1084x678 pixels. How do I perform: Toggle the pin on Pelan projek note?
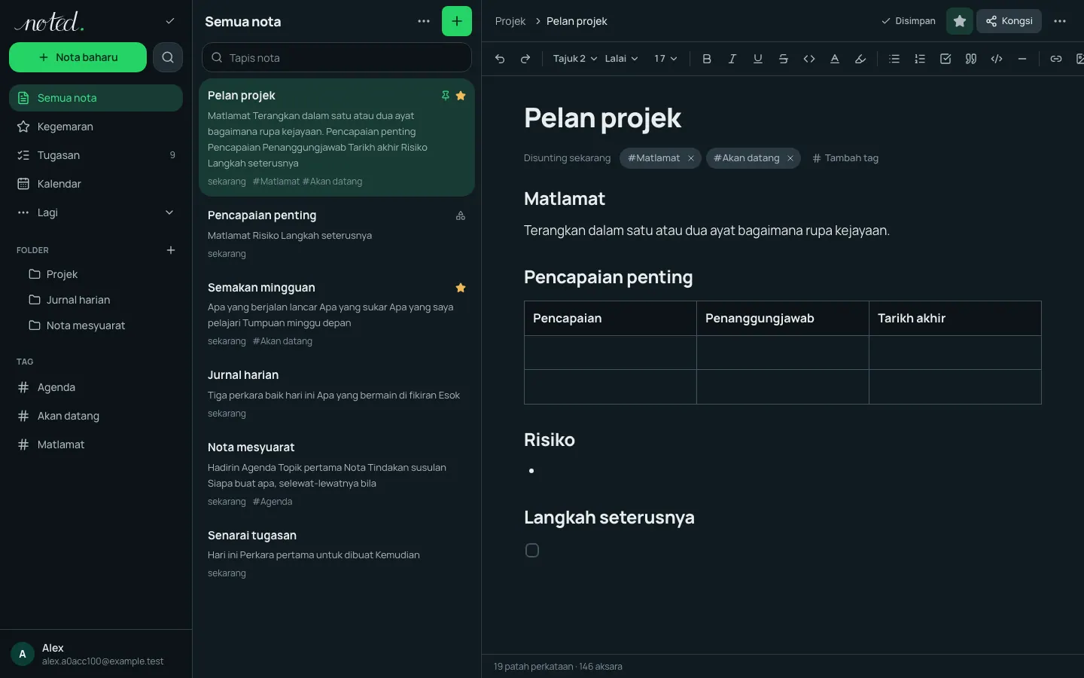pyautogui.click(x=446, y=96)
